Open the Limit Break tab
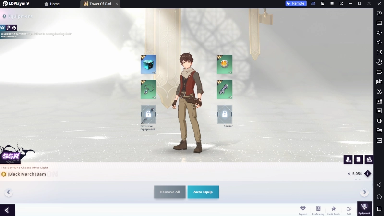 tap(334, 210)
